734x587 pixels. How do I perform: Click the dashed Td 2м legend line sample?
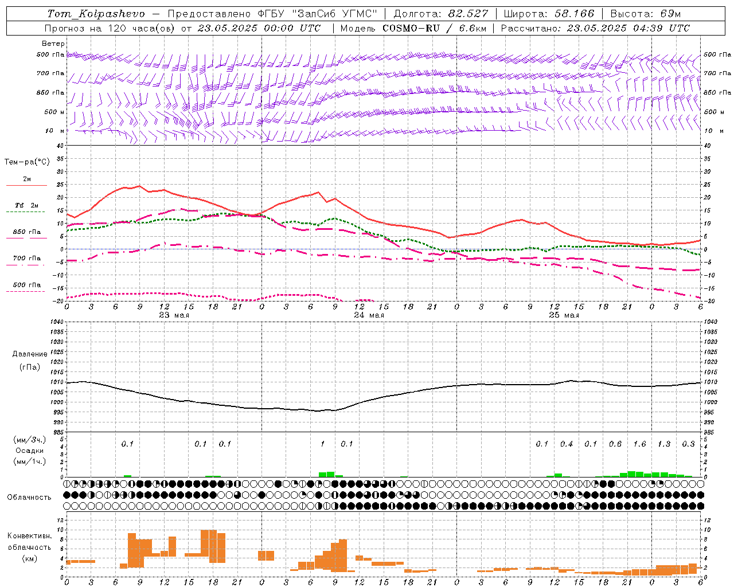pos(26,212)
